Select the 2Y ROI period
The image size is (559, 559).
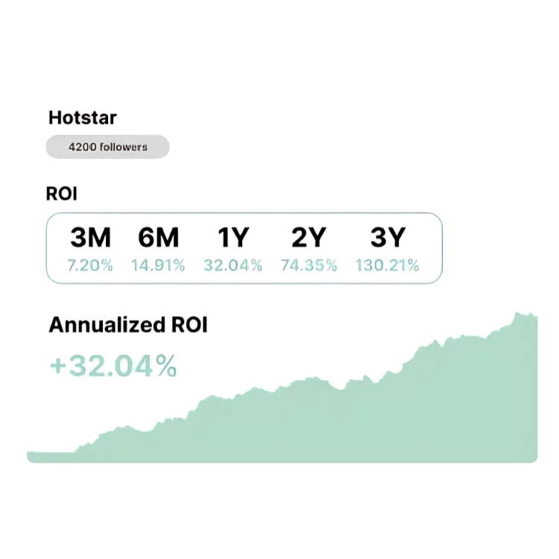(309, 238)
